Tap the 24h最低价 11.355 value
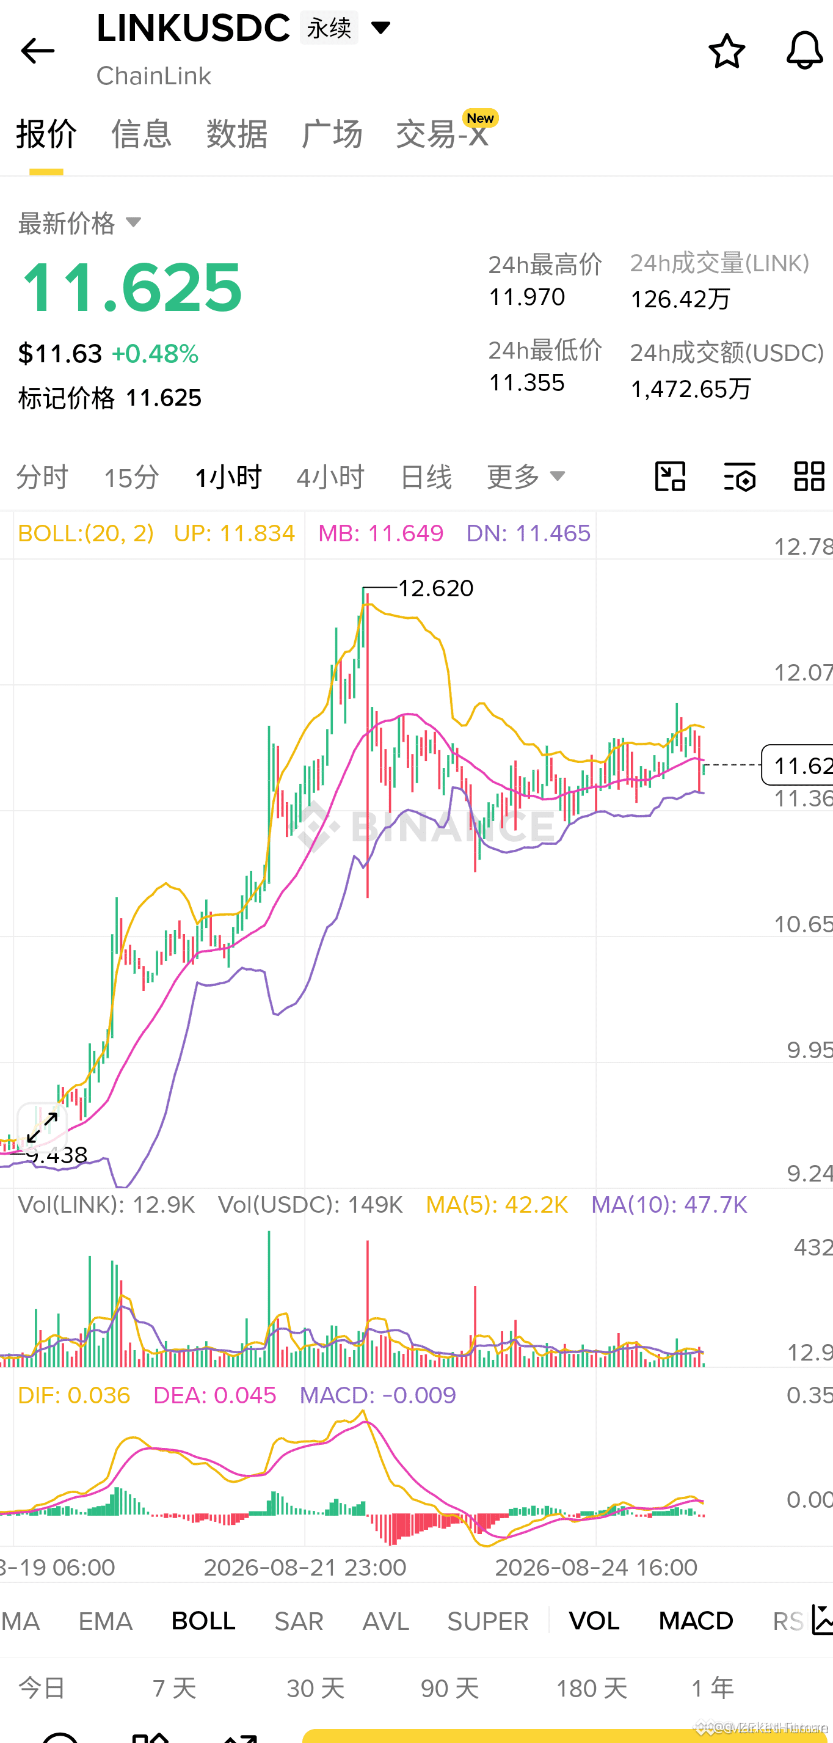 (x=526, y=383)
